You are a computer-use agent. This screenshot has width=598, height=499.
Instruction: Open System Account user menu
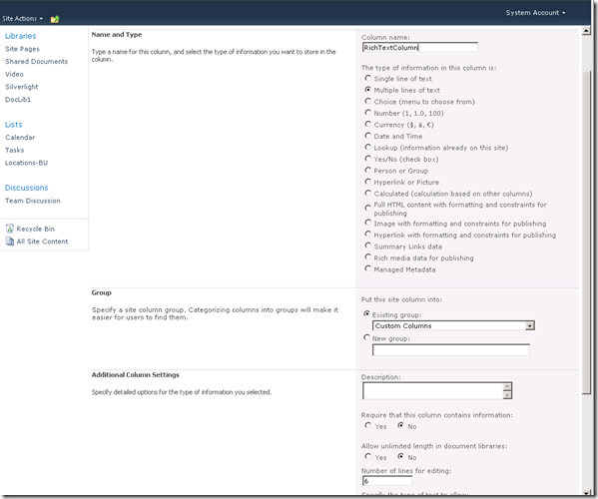pyautogui.click(x=535, y=13)
